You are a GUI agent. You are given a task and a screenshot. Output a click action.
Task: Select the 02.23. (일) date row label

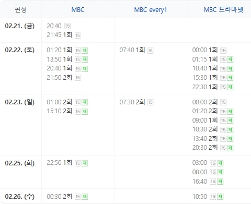pyautogui.click(x=20, y=102)
